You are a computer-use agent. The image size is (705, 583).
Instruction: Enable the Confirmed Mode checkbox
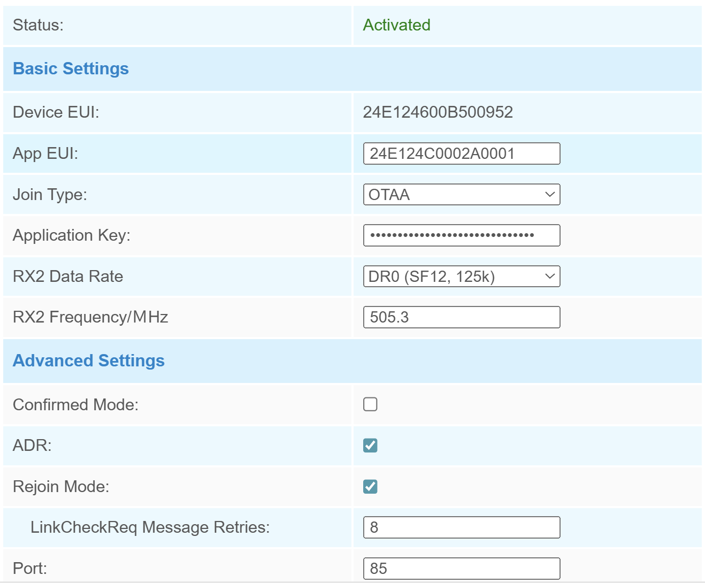(370, 404)
